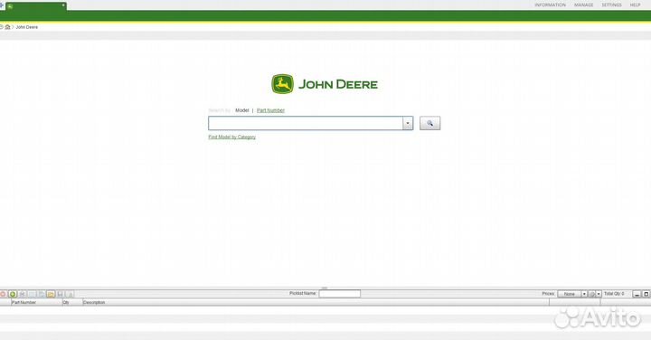Open the MANAGE menu
This screenshot has height=340, width=651.
coord(584,5)
